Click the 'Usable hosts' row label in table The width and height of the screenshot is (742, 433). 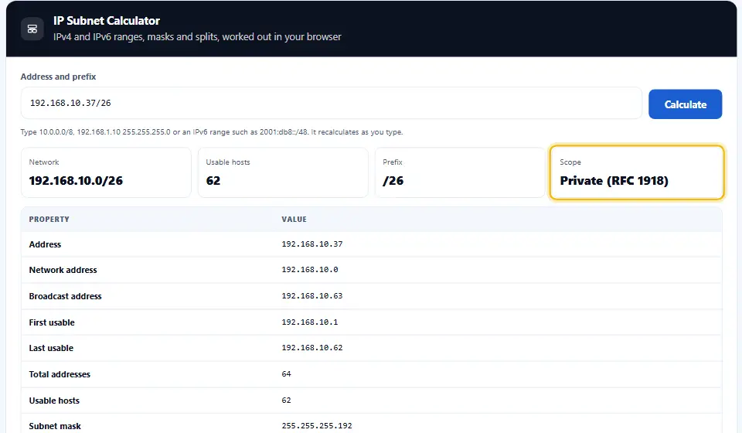tap(54, 401)
